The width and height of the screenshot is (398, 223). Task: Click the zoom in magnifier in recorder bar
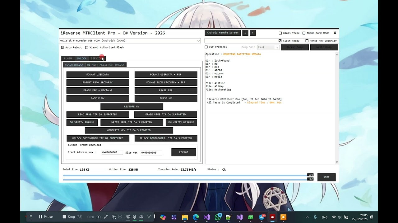(x=114, y=217)
